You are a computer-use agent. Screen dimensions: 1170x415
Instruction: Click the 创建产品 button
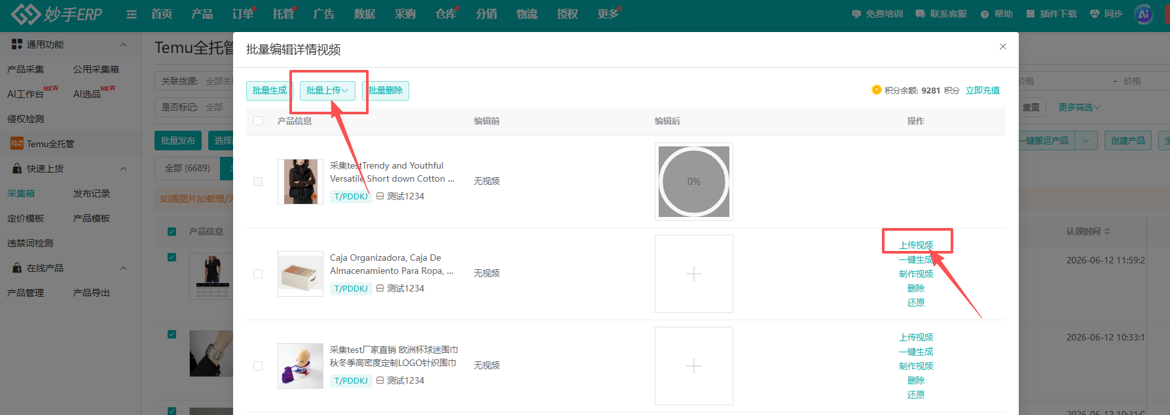[x=1128, y=141]
